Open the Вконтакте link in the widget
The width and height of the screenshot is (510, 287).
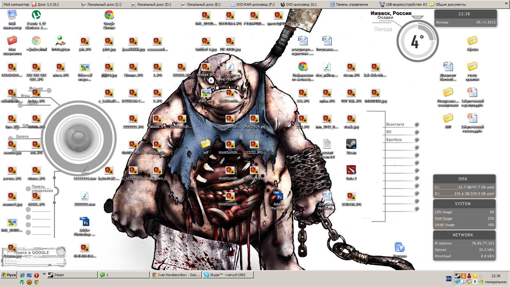tap(395, 124)
